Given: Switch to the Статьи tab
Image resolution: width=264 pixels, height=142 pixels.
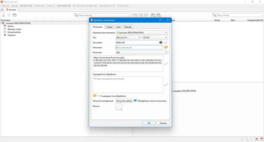Looking at the screenshot, I should point(109,27).
